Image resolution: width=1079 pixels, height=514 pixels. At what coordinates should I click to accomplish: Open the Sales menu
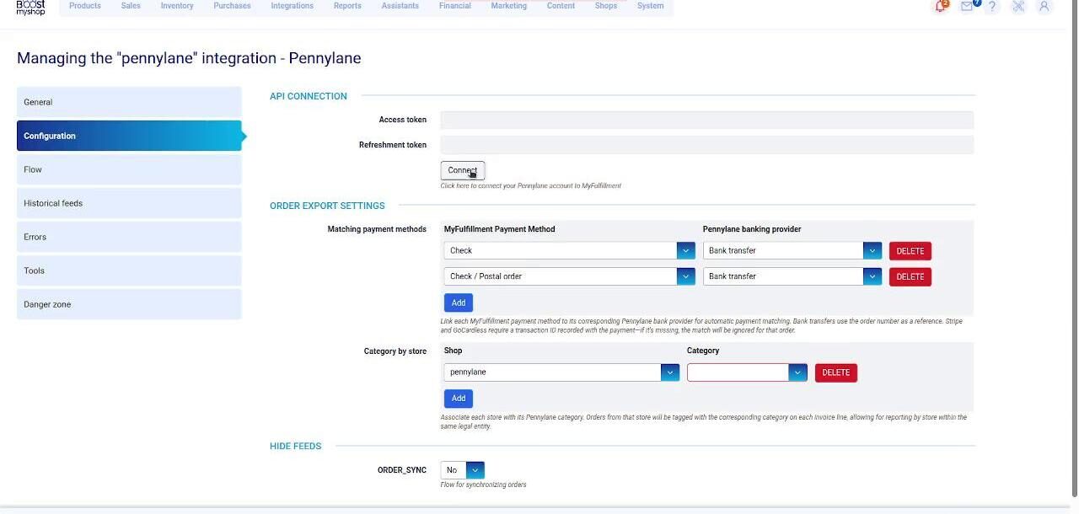[131, 6]
